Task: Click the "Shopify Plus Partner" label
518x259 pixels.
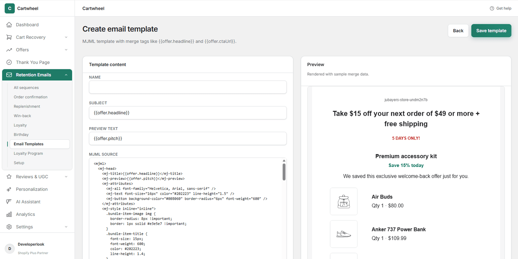Action: pos(33,253)
